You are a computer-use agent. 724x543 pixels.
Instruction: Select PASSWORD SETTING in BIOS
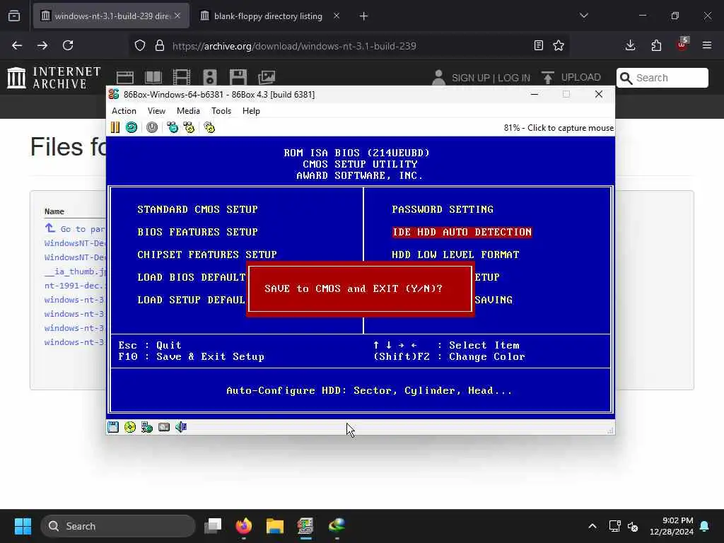[443, 209]
